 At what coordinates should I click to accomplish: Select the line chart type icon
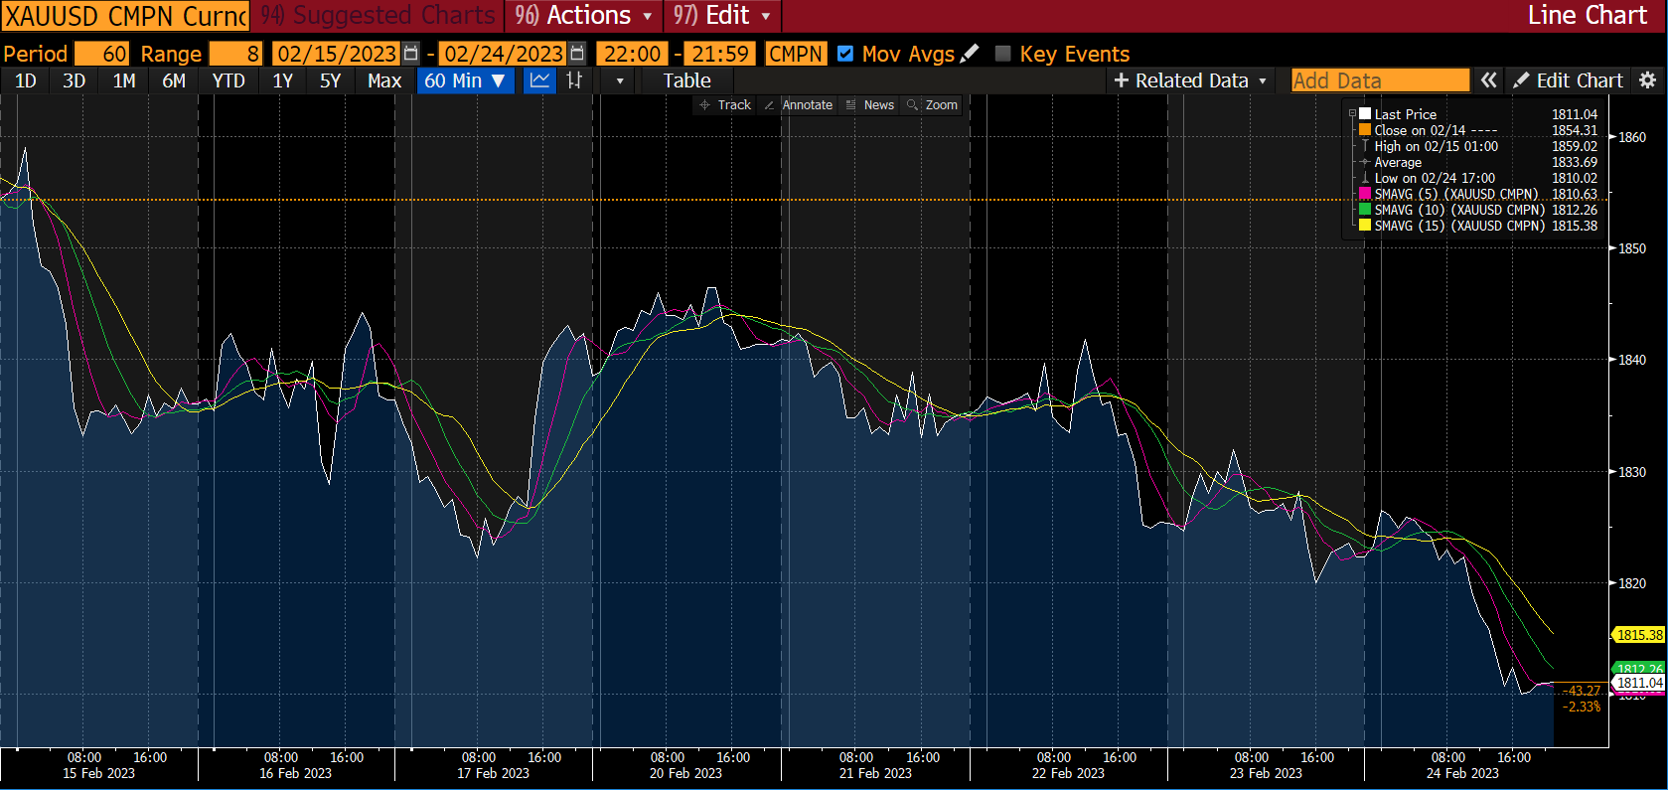(x=539, y=80)
